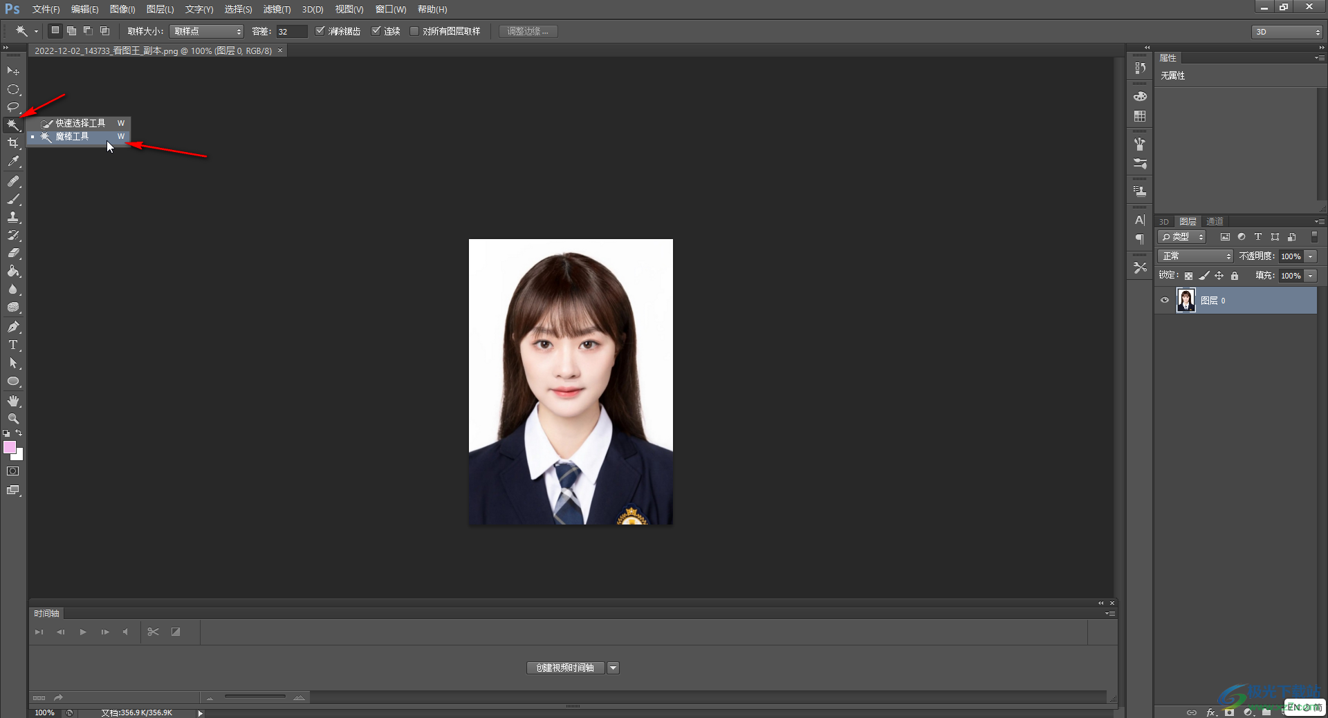The height and width of the screenshot is (718, 1328).
Task: Open the 文件(F) menu
Action: click(x=46, y=10)
